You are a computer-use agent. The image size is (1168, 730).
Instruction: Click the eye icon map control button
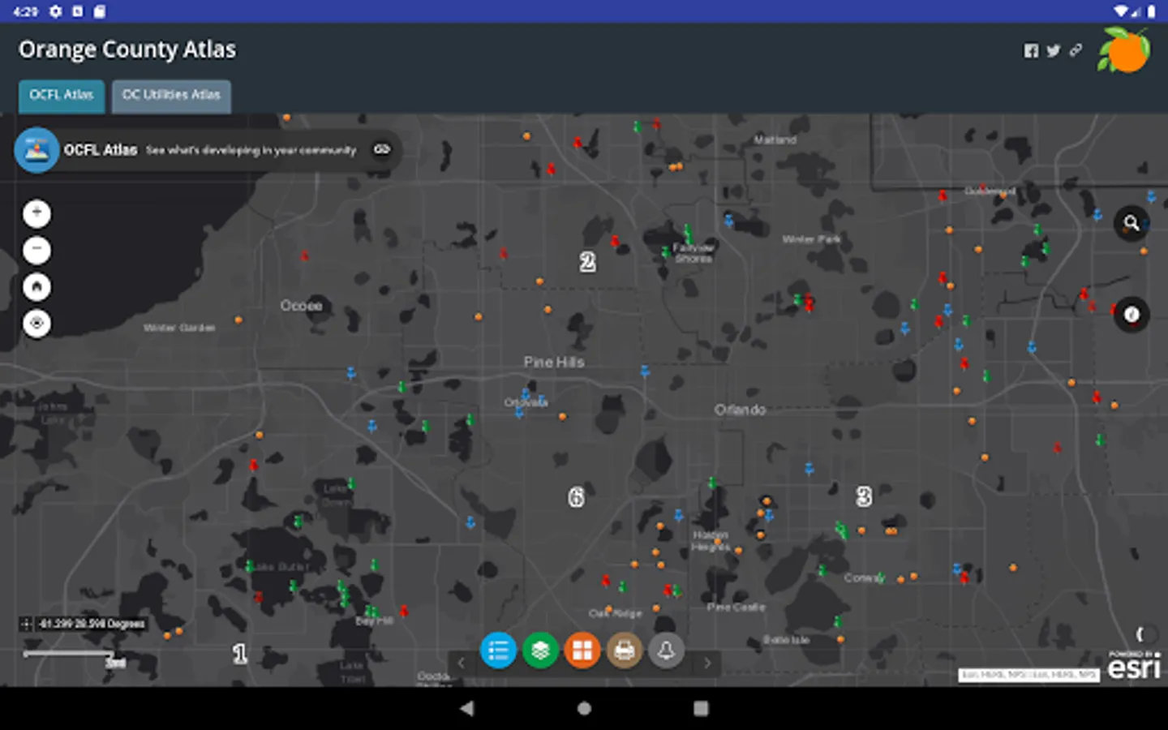click(x=36, y=323)
